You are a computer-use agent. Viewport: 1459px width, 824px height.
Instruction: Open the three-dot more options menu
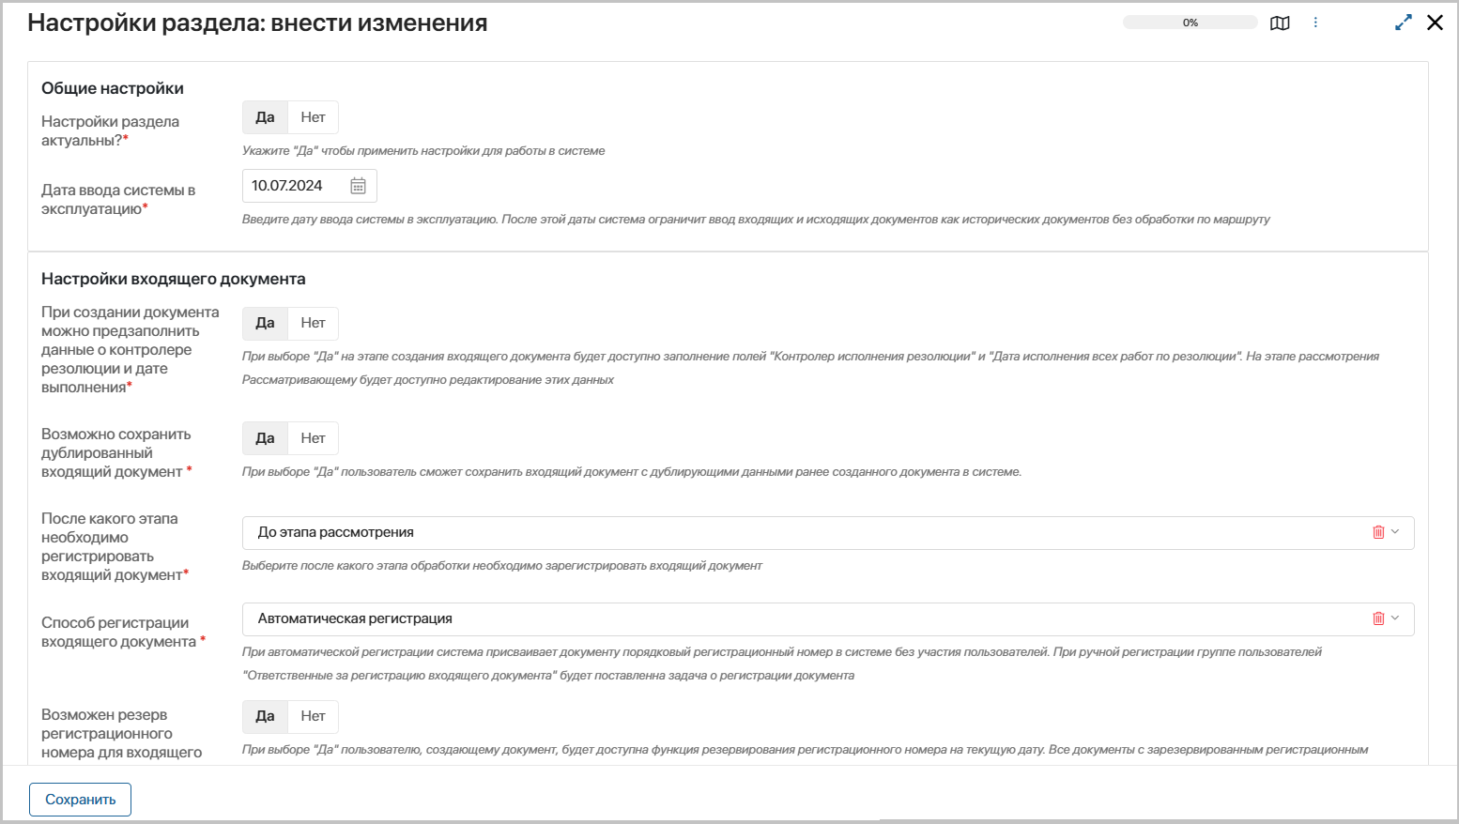pyautogui.click(x=1315, y=23)
